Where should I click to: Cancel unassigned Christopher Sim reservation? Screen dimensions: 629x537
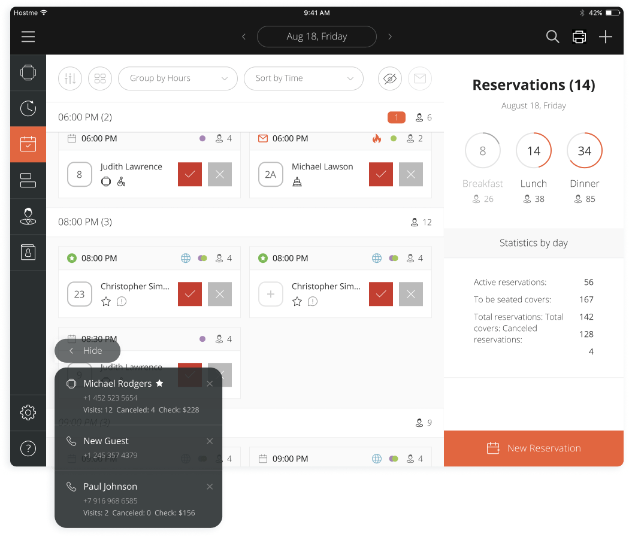pos(411,294)
